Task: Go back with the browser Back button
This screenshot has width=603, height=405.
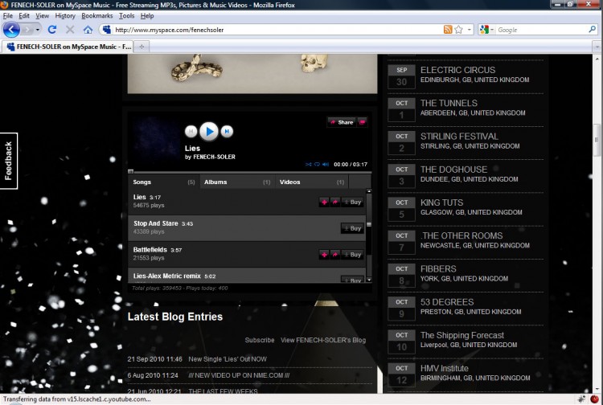Action: pyautogui.click(x=11, y=30)
